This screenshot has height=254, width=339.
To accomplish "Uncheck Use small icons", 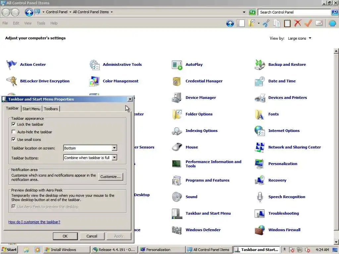I will pyautogui.click(x=14, y=139).
